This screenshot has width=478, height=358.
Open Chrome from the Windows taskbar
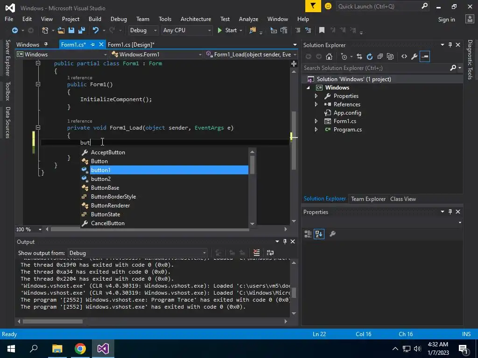80,349
